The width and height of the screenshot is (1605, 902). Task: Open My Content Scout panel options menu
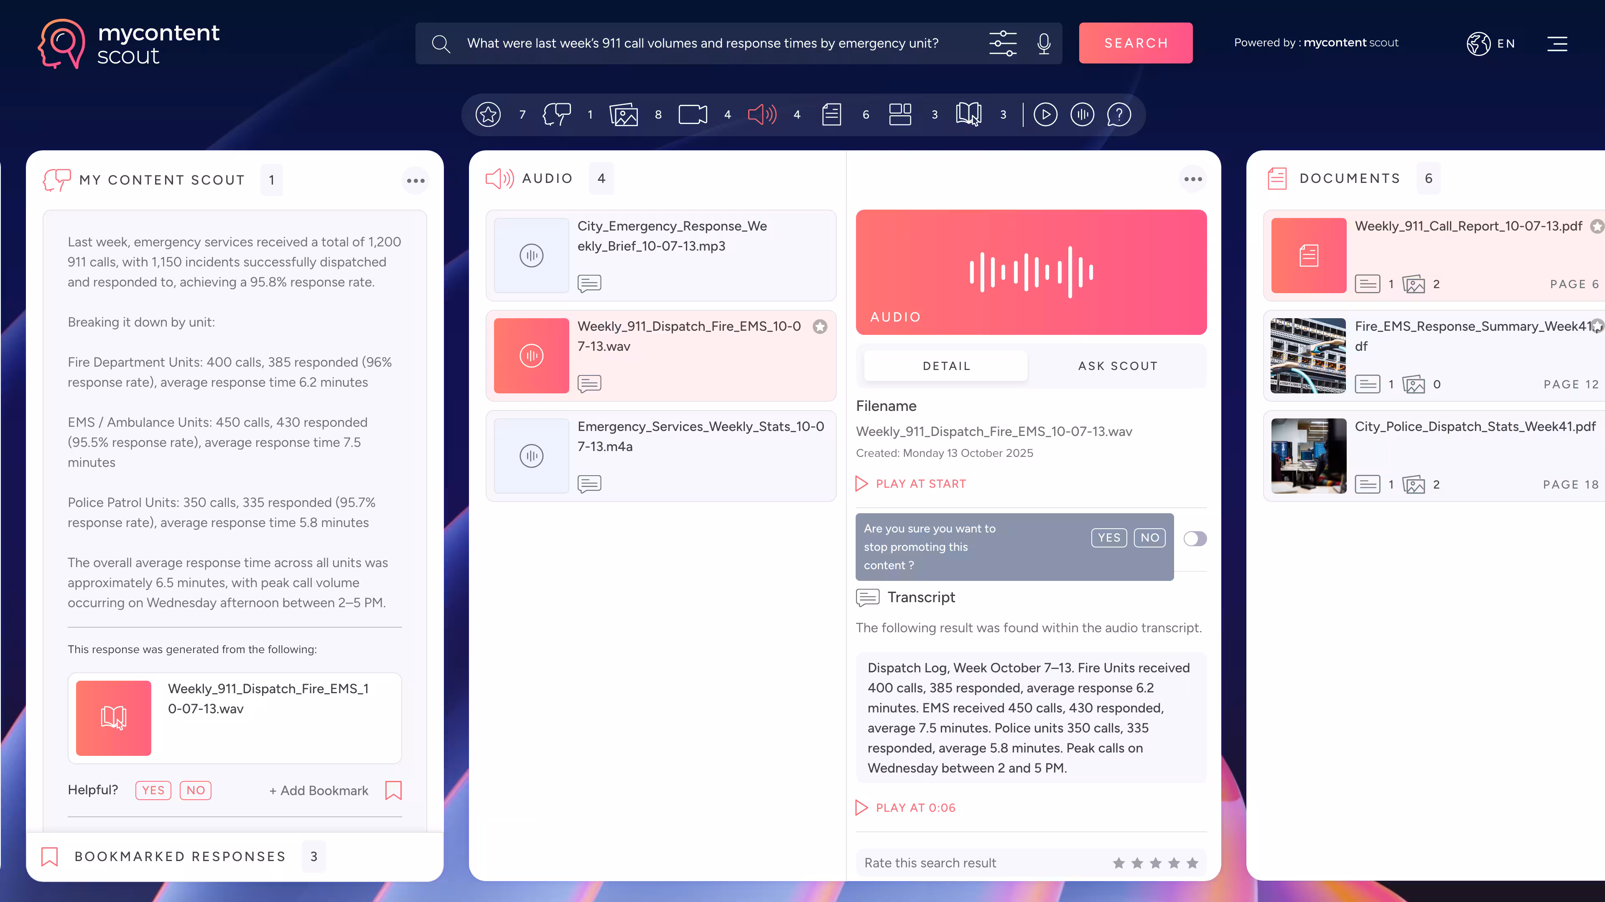coord(415,180)
